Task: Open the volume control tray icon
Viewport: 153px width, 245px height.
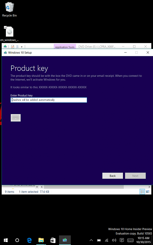Action: coord(114,240)
